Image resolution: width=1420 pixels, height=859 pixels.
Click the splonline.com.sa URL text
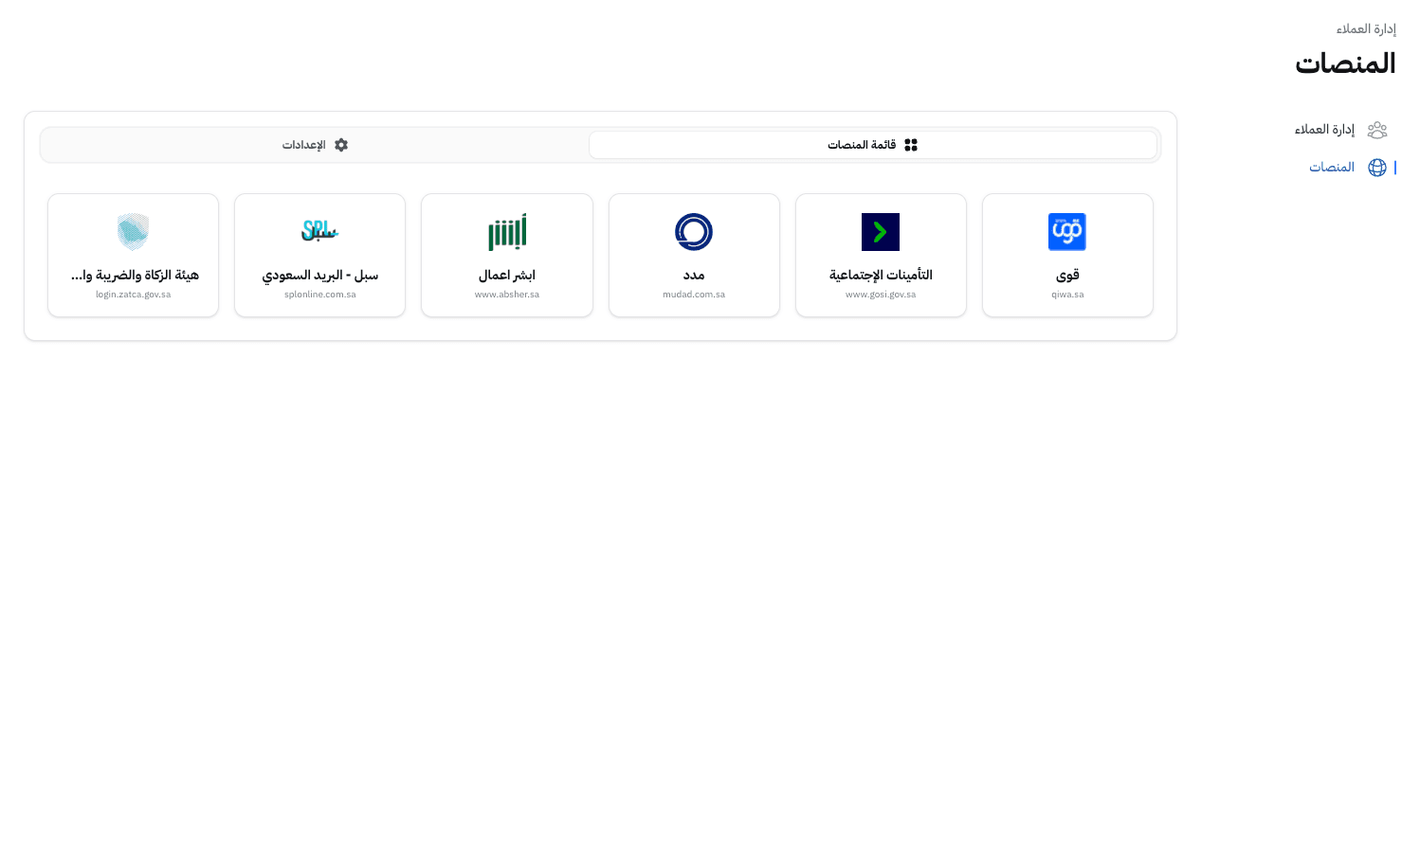click(320, 295)
